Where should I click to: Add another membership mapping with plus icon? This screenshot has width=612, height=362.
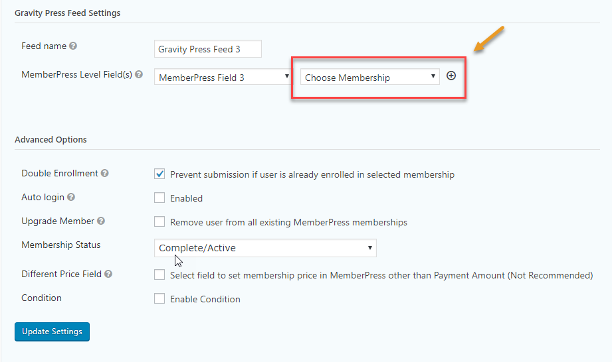click(x=451, y=76)
